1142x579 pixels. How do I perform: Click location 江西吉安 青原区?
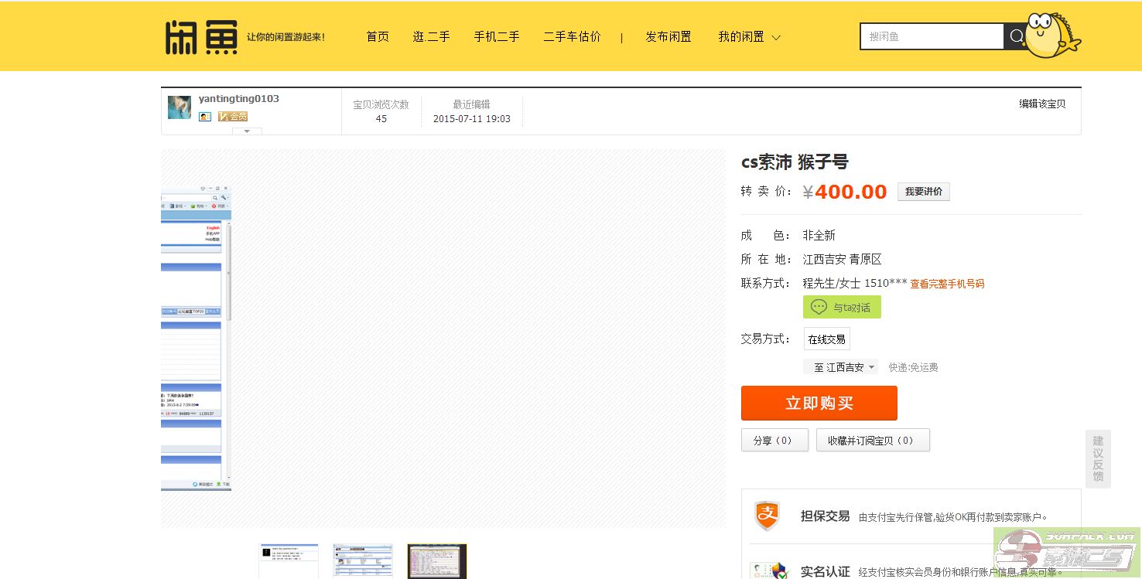(842, 259)
